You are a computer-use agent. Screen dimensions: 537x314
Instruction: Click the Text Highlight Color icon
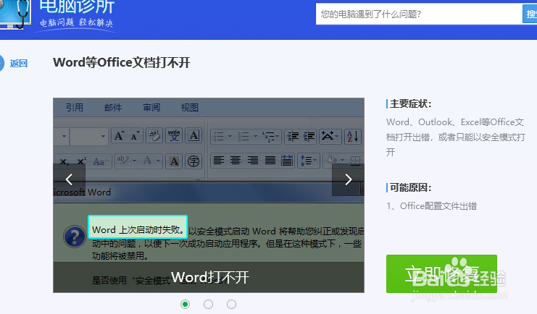pyautogui.click(x=123, y=160)
